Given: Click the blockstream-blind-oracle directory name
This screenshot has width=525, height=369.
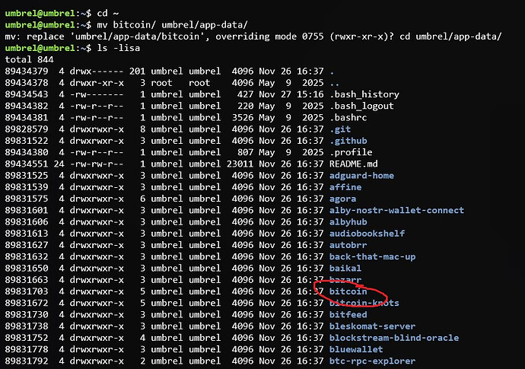Looking at the screenshot, I should [x=393, y=338].
